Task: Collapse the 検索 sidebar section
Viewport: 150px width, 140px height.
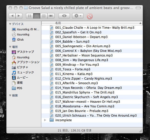Action: (10, 95)
